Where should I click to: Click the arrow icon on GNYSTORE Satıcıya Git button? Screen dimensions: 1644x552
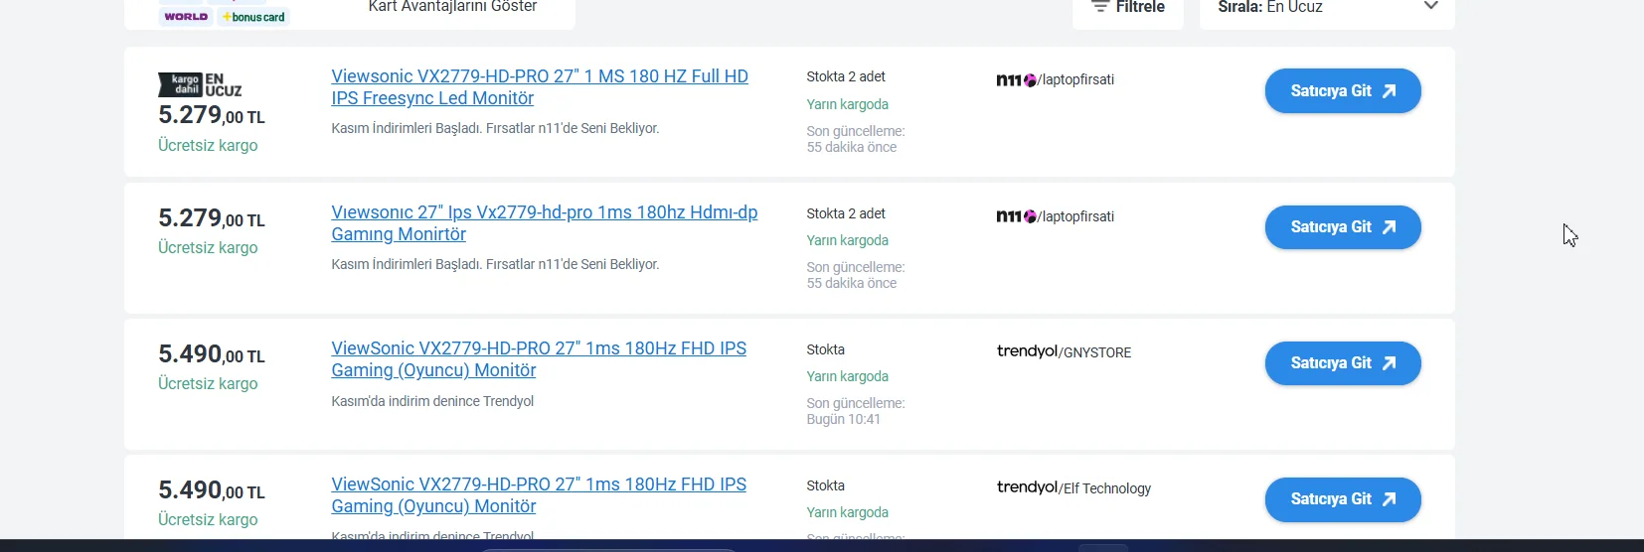pos(1390,363)
